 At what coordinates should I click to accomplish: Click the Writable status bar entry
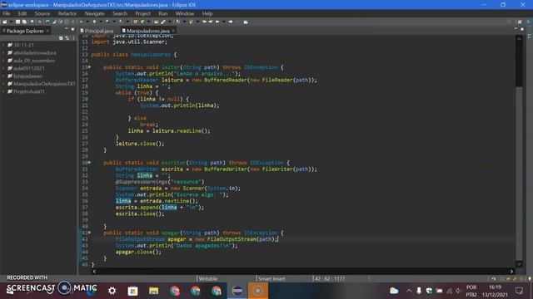(x=208, y=279)
